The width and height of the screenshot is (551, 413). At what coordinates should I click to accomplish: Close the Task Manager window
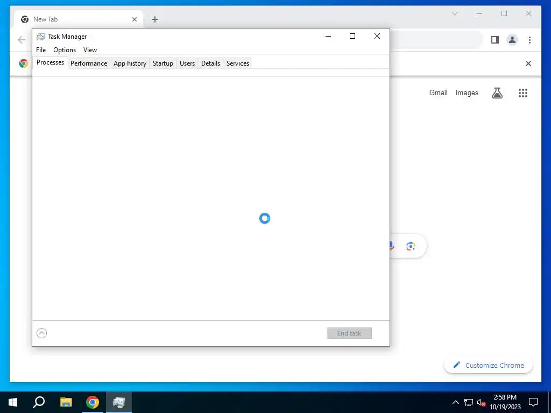377,36
